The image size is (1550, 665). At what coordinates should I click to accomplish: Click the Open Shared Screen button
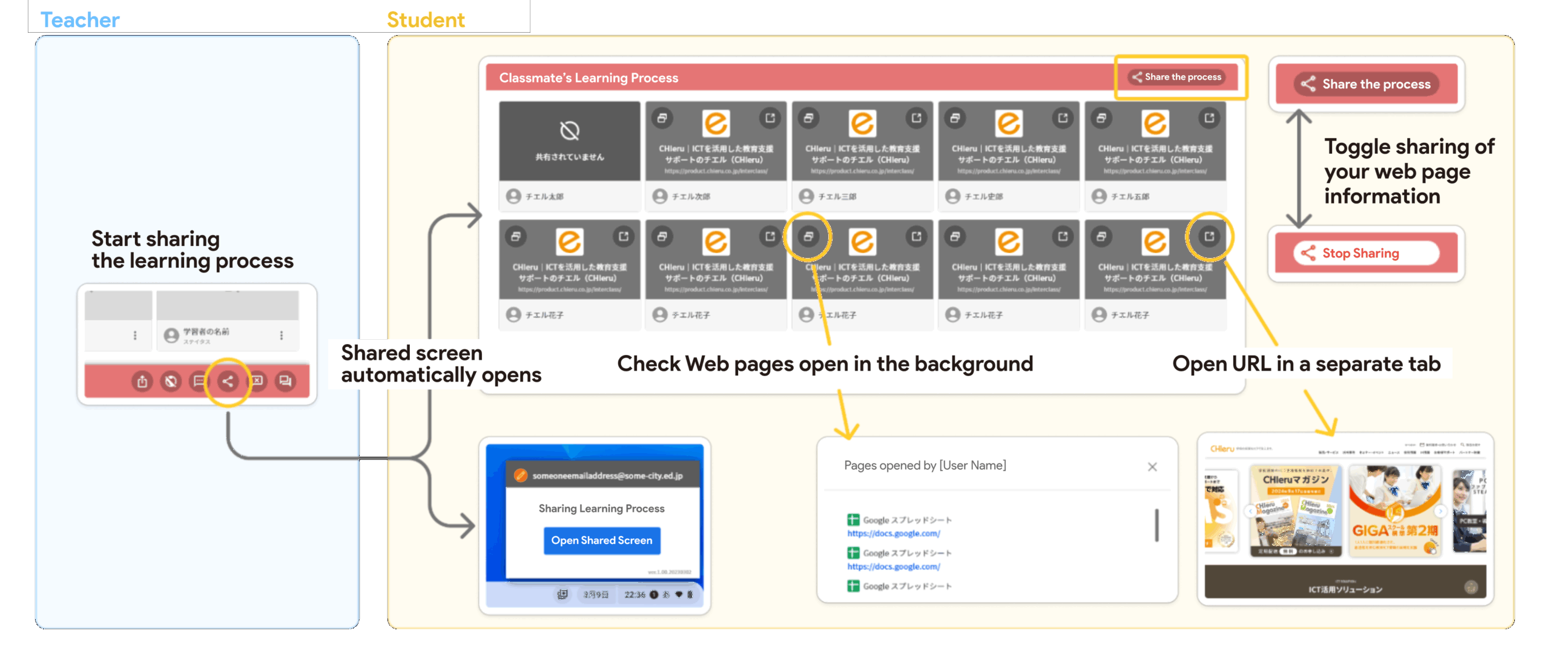click(601, 540)
